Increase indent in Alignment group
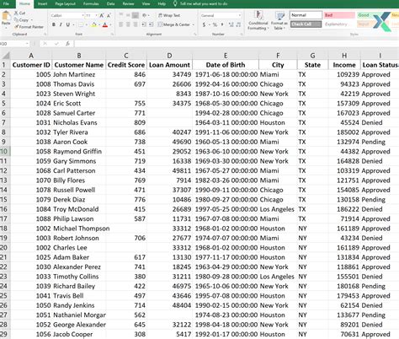The width and height of the screenshot is (399, 339). [x=151, y=24]
